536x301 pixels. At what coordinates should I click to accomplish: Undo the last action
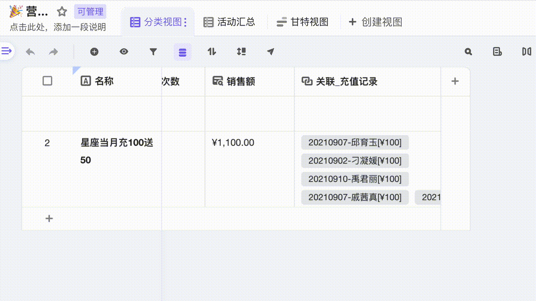tap(30, 52)
